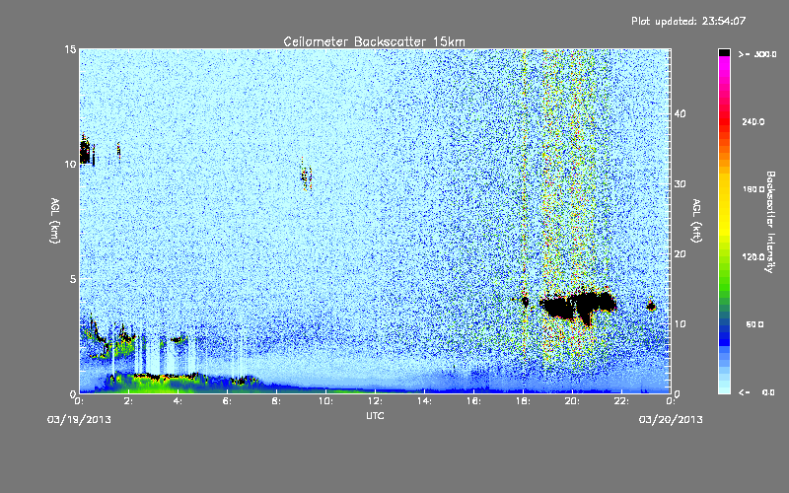Click the 'Backscatter Intensity' colorbar label
The height and width of the screenshot is (493, 789).
point(770,222)
